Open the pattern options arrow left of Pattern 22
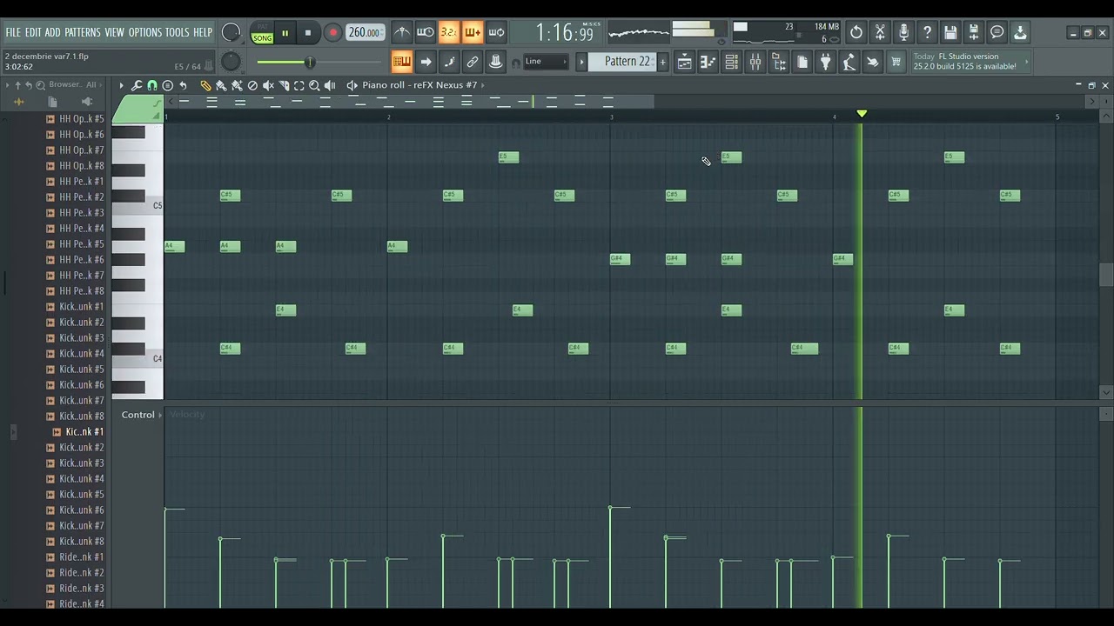This screenshot has height=626, width=1114. coord(581,62)
